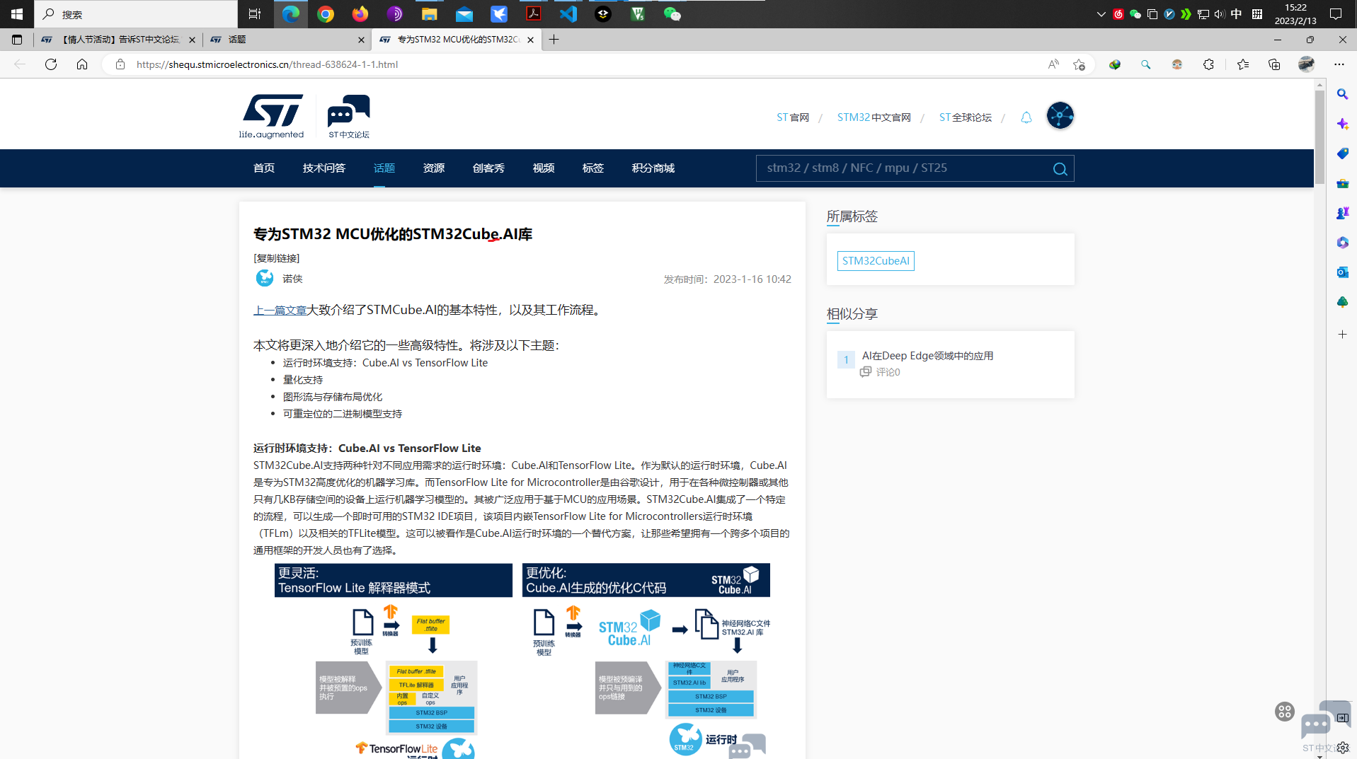1357x759 pixels.
Task: Open WeChat from taskbar
Action: pos(672,14)
